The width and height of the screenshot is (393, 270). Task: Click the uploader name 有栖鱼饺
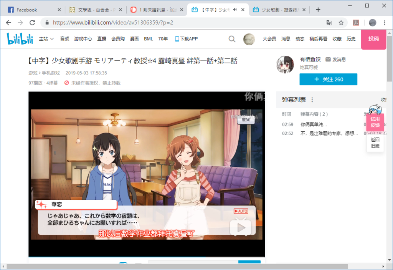[310, 60]
